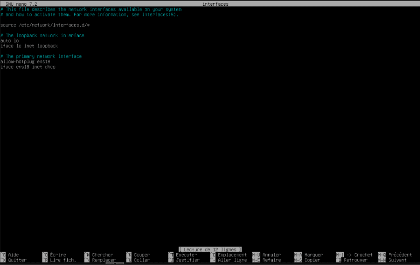
Task: Click the Marquer shortcut
Action: (x=313, y=255)
